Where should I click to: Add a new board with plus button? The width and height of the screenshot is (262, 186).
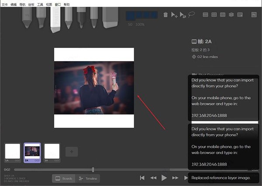(x=71, y=151)
